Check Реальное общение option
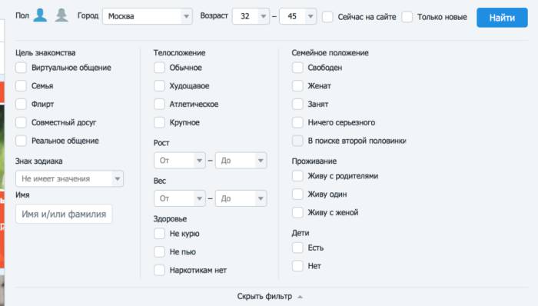 21,141
